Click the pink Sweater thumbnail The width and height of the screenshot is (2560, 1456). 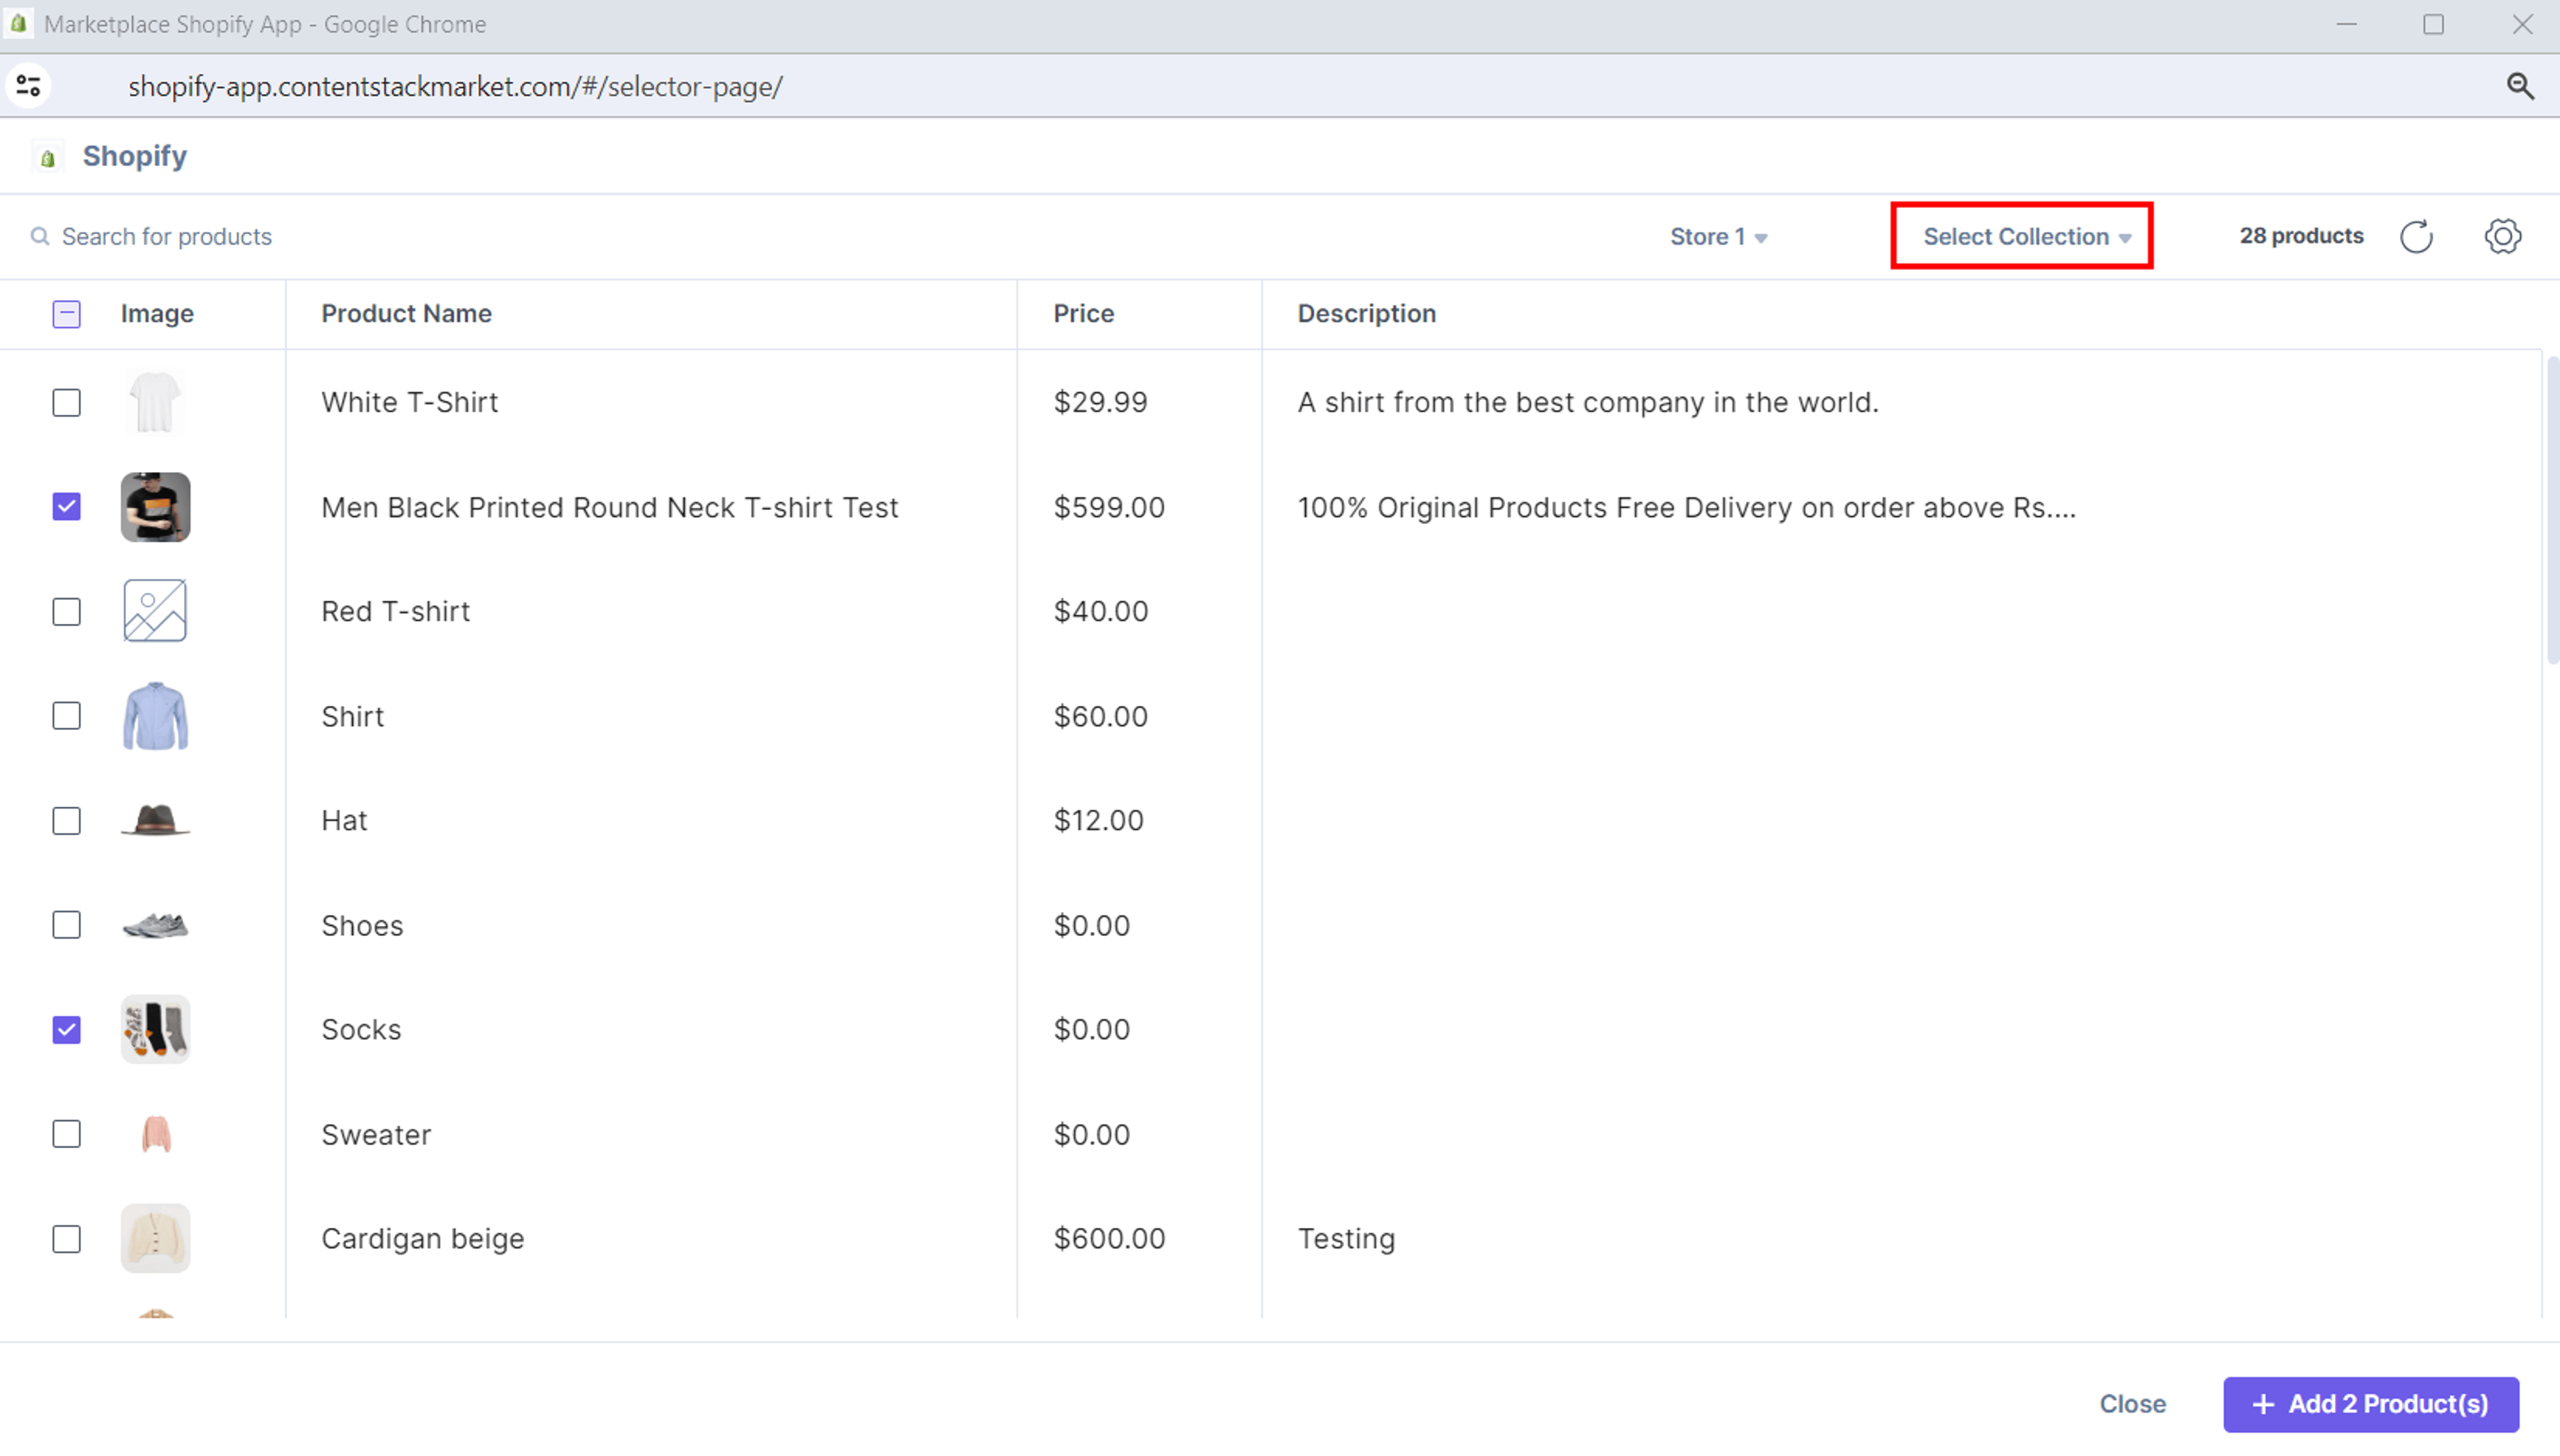point(156,1134)
